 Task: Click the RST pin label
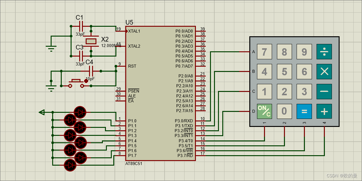tap(132, 66)
